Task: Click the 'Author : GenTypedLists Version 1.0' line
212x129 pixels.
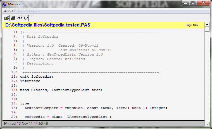Action: click(65, 54)
